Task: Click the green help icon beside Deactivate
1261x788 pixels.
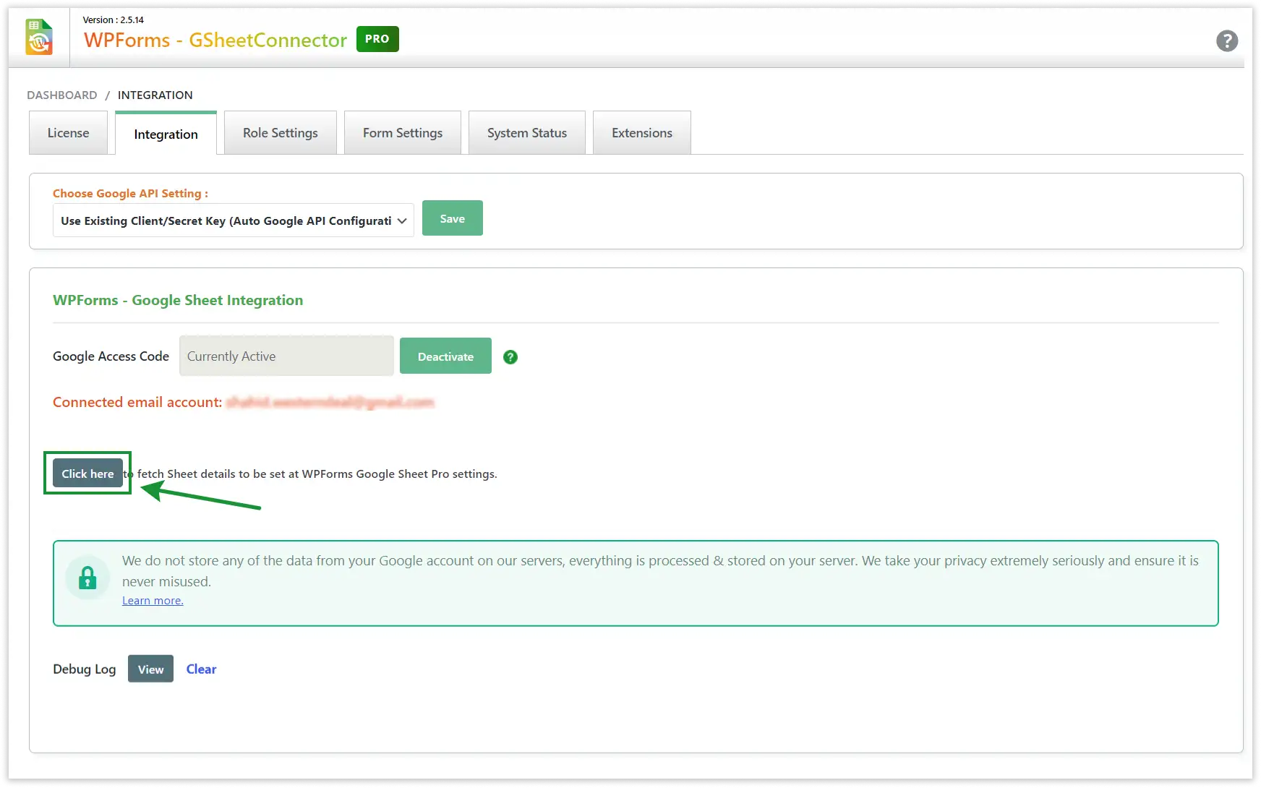Action: pos(510,356)
